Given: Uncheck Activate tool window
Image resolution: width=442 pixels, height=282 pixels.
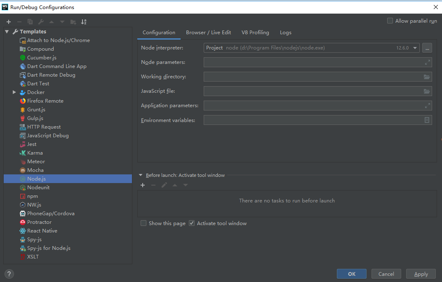Looking at the screenshot, I should pos(192,223).
